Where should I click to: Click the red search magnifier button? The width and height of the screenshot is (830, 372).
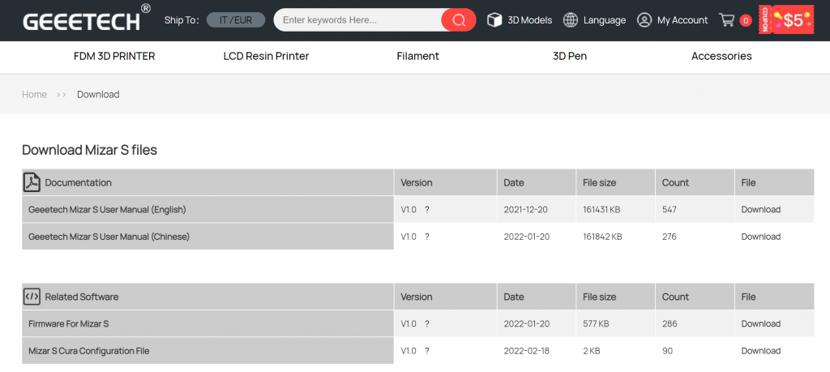[x=459, y=20]
